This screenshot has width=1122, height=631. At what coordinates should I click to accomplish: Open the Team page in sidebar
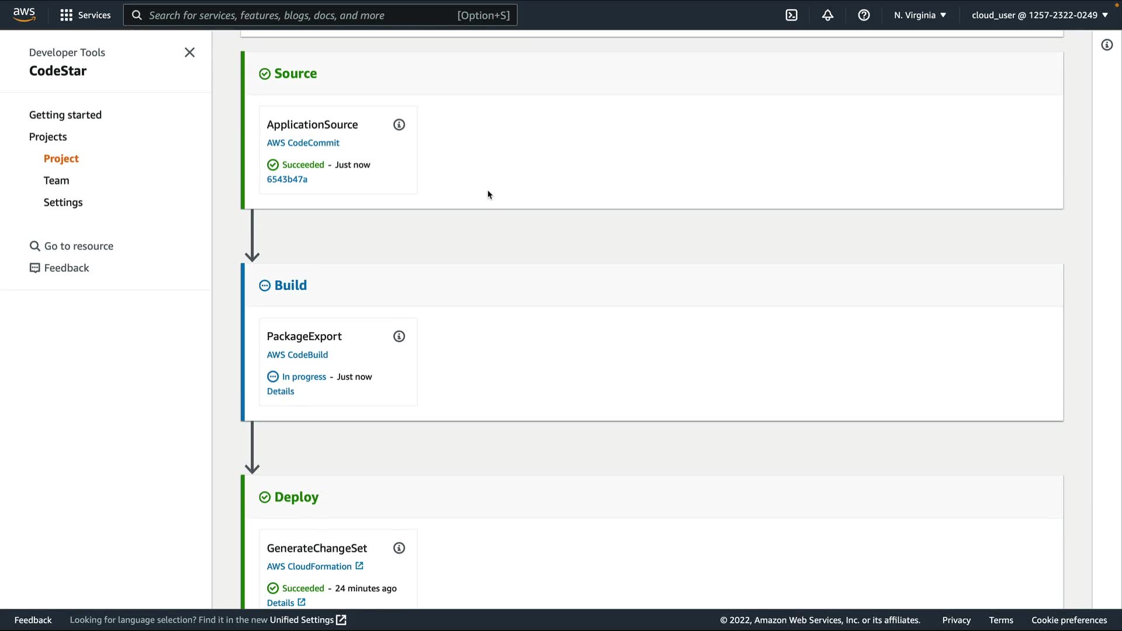pyautogui.click(x=56, y=181)
